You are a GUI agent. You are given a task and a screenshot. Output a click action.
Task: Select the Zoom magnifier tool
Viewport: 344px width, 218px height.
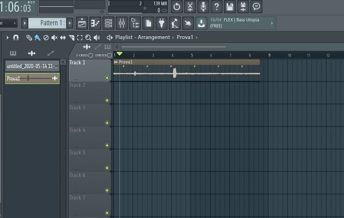coord(88,38)
